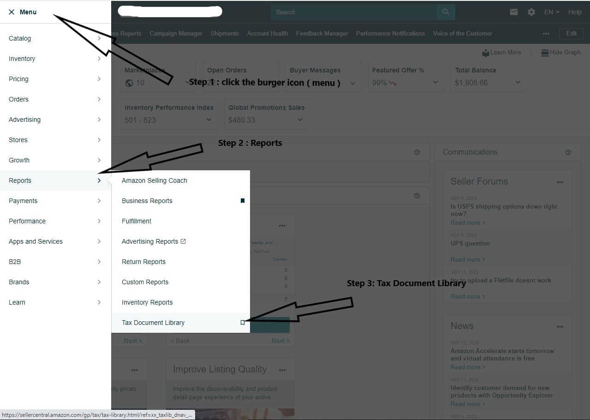Select Brands in the side menu
Image resolution: width=590 pixels, height=420 pixels.
click(x=55, y=282)
